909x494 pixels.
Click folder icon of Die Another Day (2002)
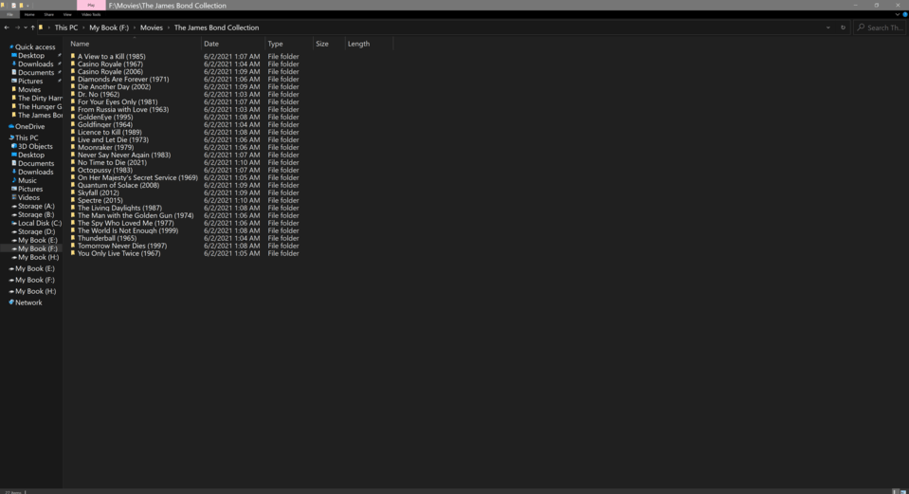(73, 86)
